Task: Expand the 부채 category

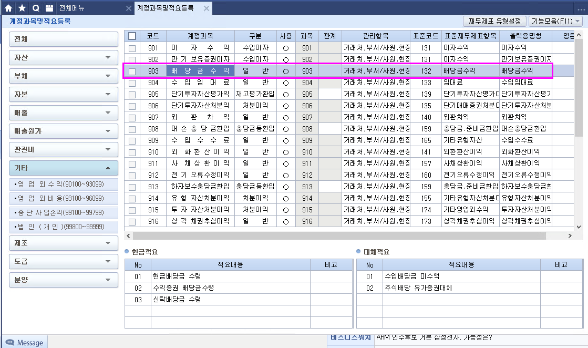Action: [x=64, y=76]
